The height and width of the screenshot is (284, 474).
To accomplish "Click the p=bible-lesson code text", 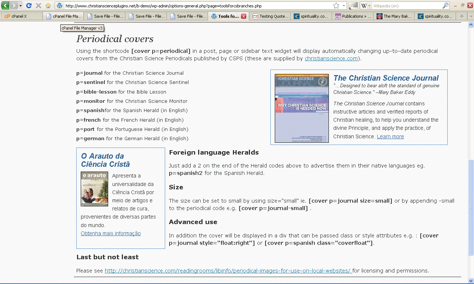I will click(96, 92).
